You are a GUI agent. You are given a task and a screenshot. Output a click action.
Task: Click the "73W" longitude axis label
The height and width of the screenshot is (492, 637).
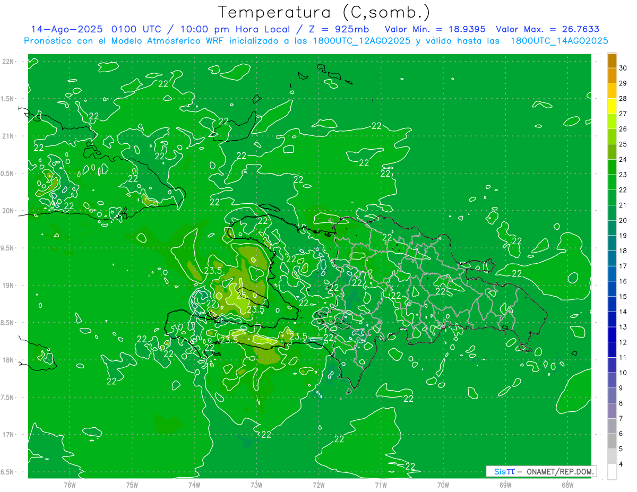pyautogui.click(x=256, y=485)
